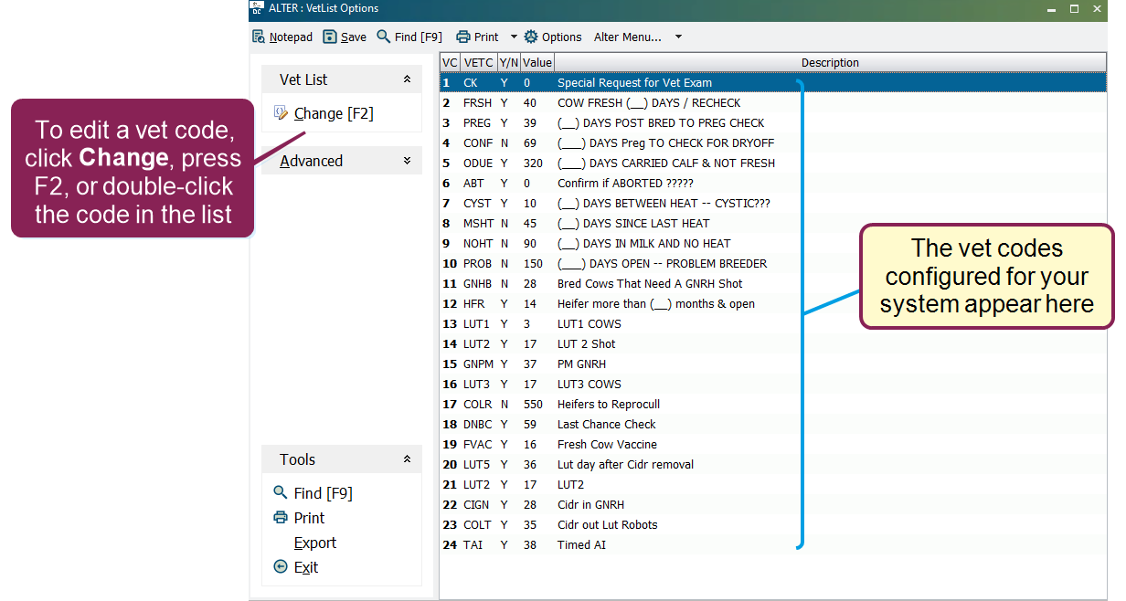Click the Value column header
The image size is (1126, 601).
pos(537,63)
